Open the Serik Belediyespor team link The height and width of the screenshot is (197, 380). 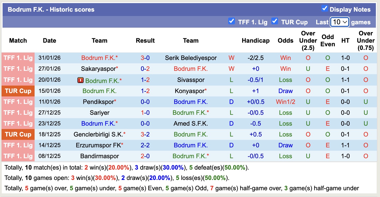coord(191,58)
